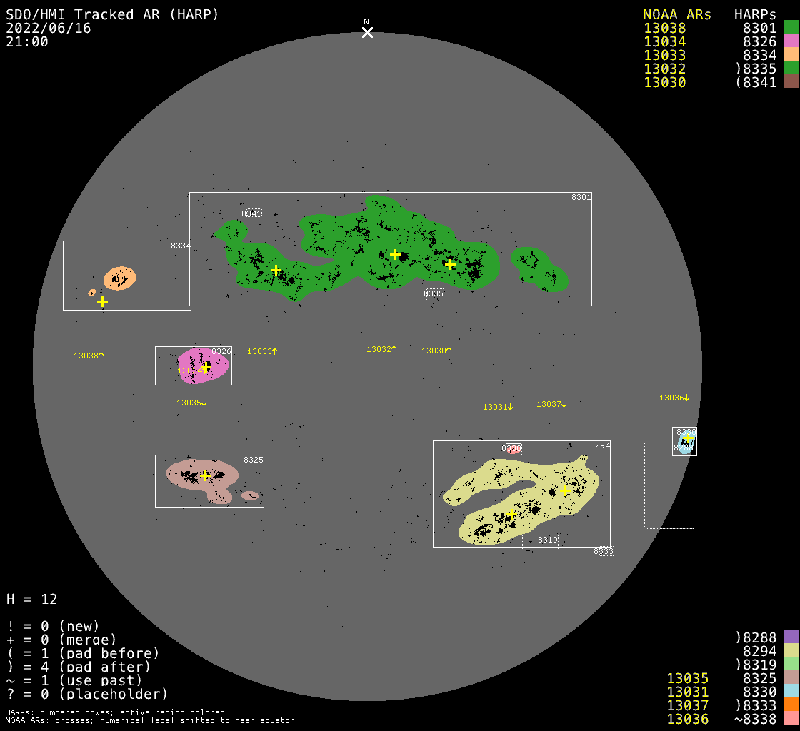Select the dotted 8319 HARP box label
Viewport: 800px width, 731px height.
[x=547, y=540]
